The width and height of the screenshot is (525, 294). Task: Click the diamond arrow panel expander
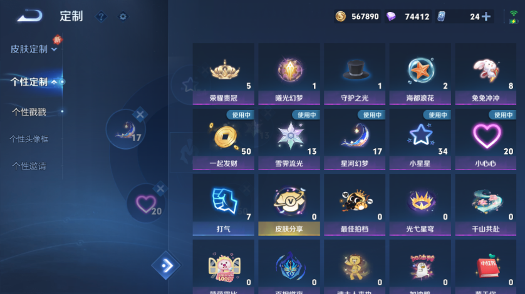point(166,266)
